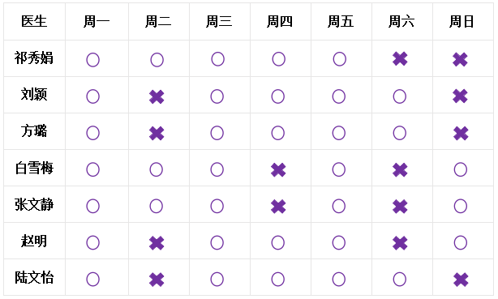
Task: Click the 周三 column header
Action: 219,22
